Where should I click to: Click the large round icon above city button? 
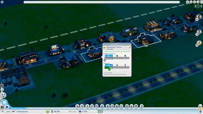coord(3,95)
